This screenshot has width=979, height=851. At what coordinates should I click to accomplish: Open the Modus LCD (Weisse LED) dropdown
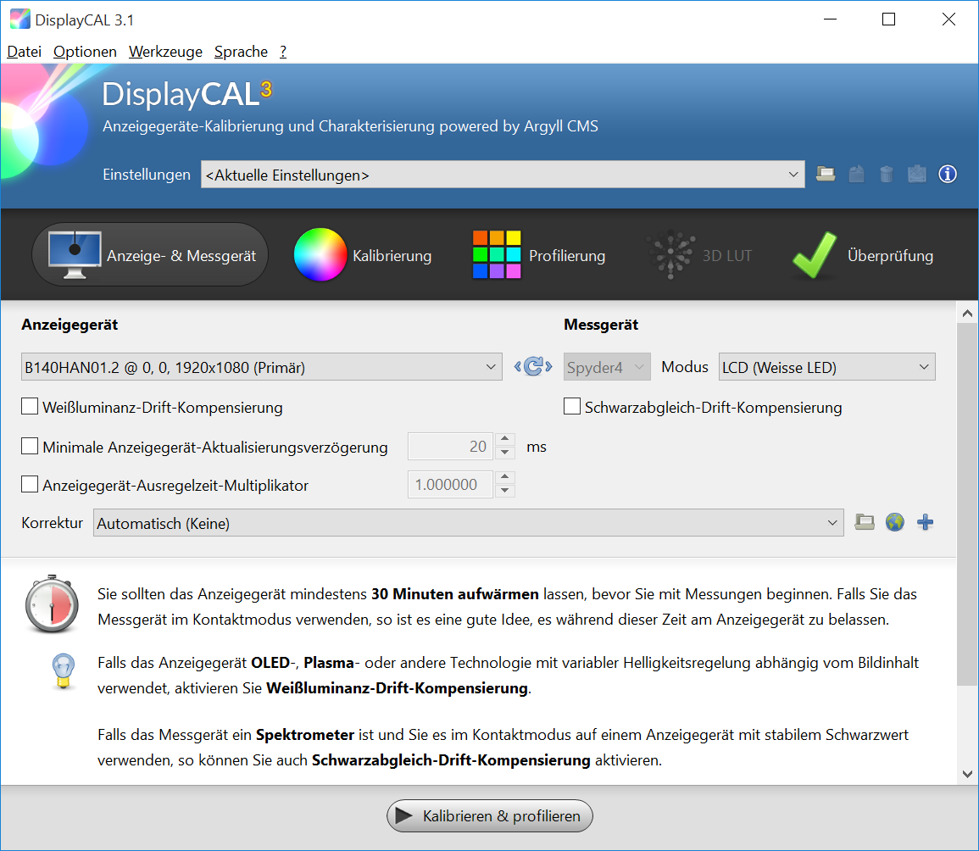[x=826, y=367]
